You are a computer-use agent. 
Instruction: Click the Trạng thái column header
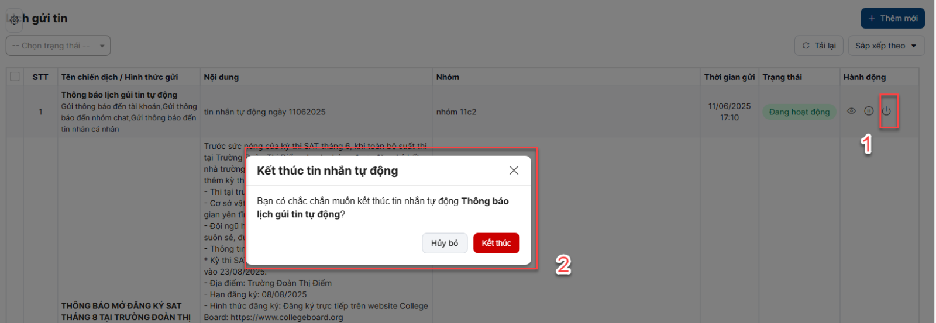tap(782, 77)
